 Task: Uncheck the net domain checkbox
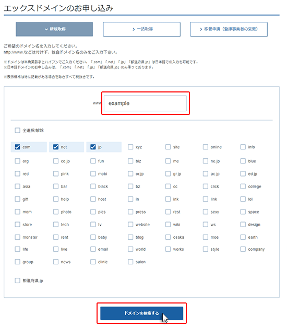56,147
